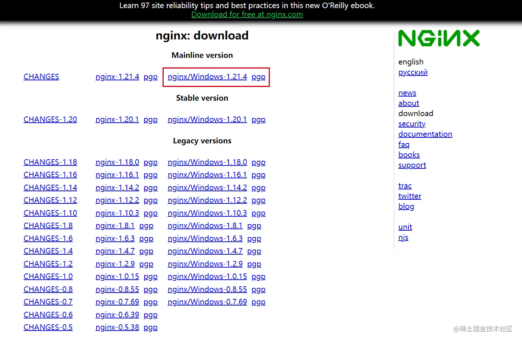Open the security page
Screen dimensions: 522x342
point(412,124)
